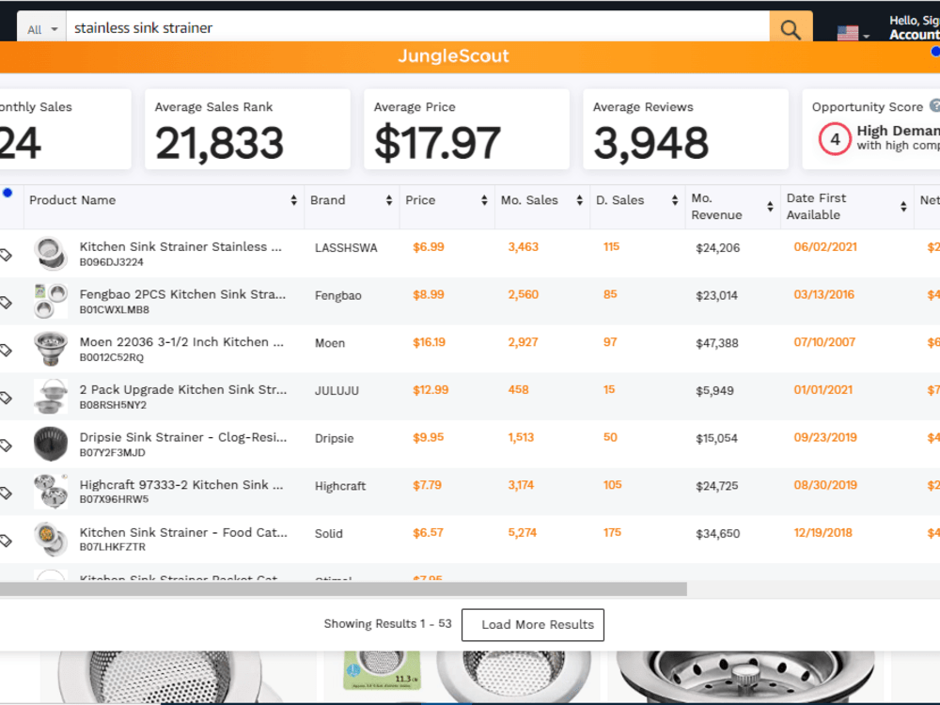Sort by Mo. Revenue column
940x705 pixels.
(x=771, y=207)
